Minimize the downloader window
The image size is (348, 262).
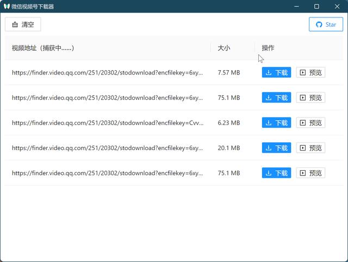click(297, 7)
